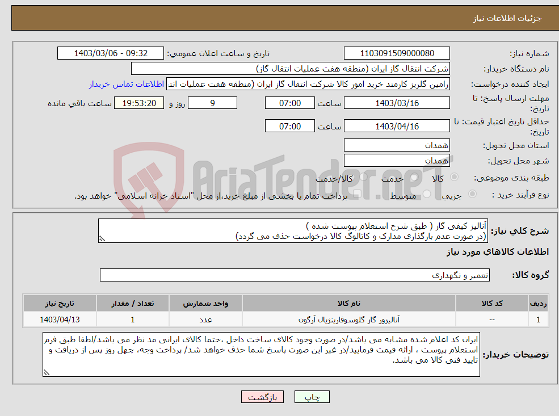Click the row number cell 1
Screen dimensions: 559x416
tap(538, 320)
